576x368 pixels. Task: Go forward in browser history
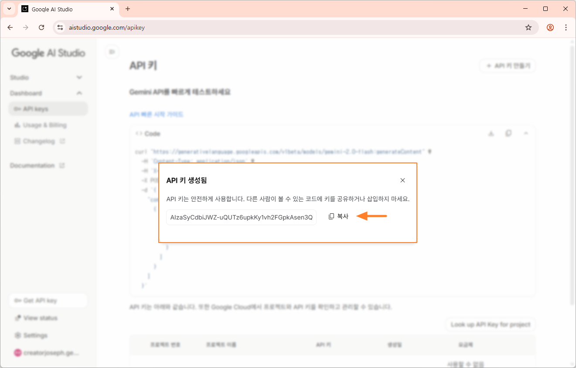tap(26, 27)
